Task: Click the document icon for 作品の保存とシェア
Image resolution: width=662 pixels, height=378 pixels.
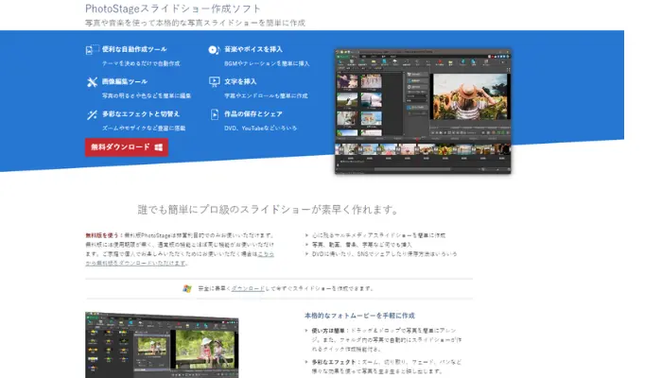Action: pos(214,114)
